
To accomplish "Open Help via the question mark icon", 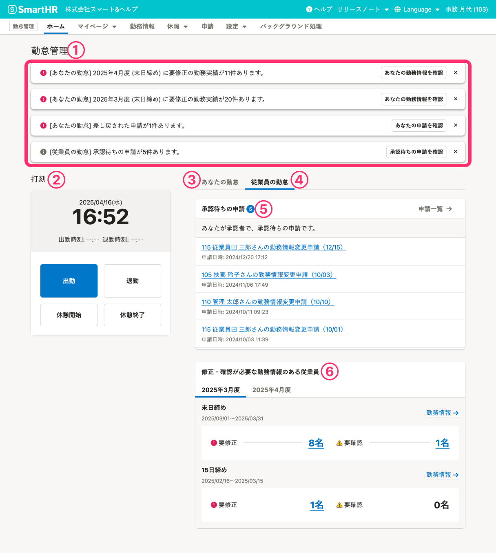I will tap(309, 9).
